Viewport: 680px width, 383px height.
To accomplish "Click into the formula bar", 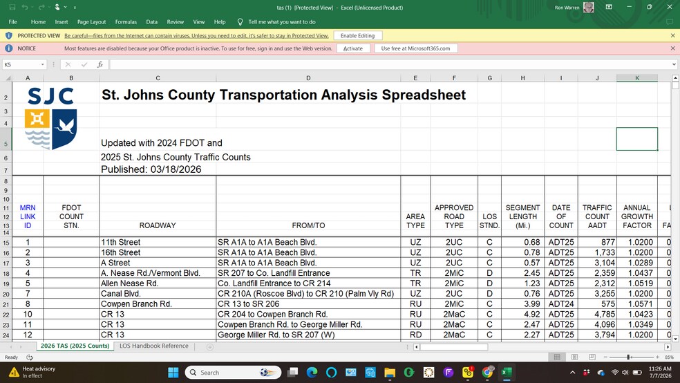I will click(x=390, y=64).
